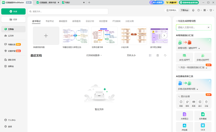Open the help question-mark dropdown

pyautogui.click(x=199, y=10)
